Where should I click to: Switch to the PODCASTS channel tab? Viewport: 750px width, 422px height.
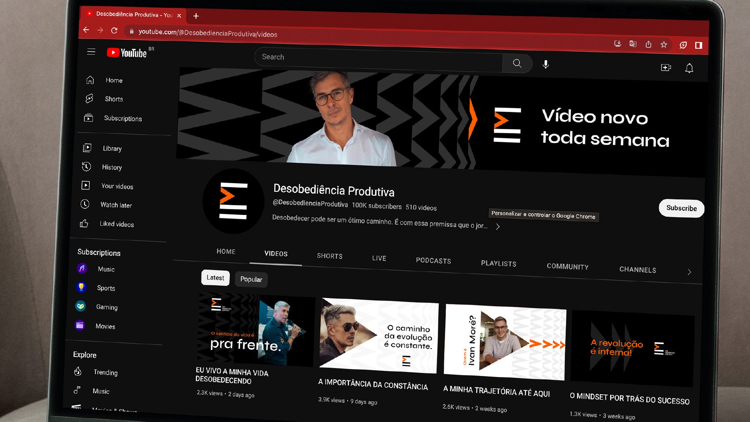click(x=433, y=261)
